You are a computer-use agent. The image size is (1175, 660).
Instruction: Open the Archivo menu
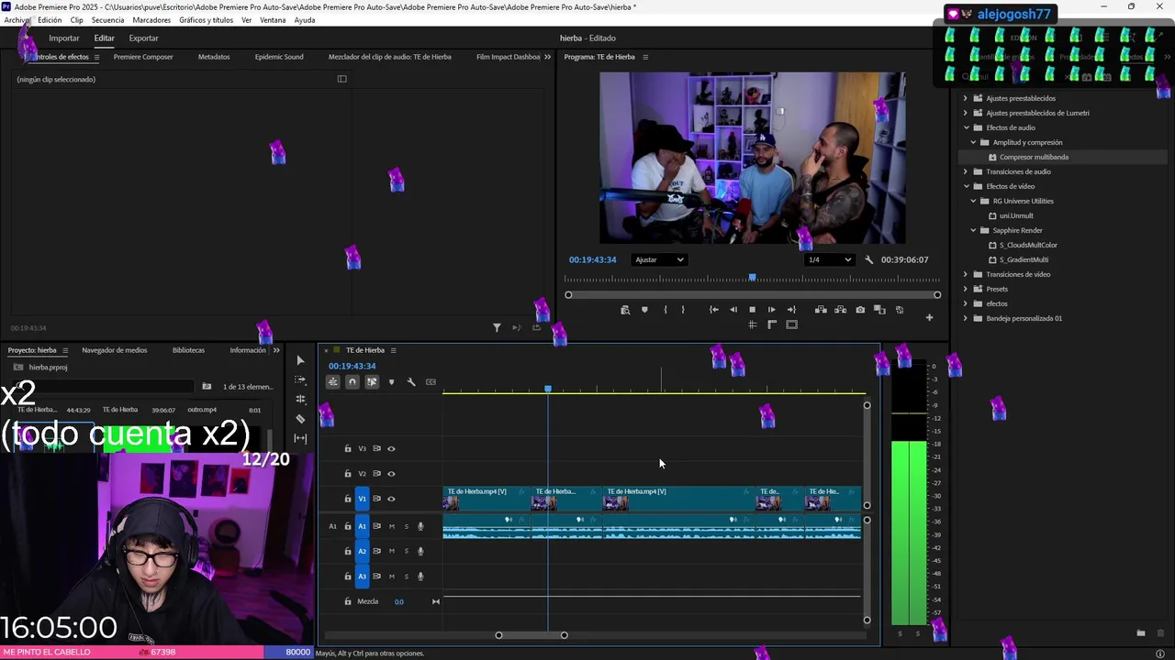tap(17, 20)
